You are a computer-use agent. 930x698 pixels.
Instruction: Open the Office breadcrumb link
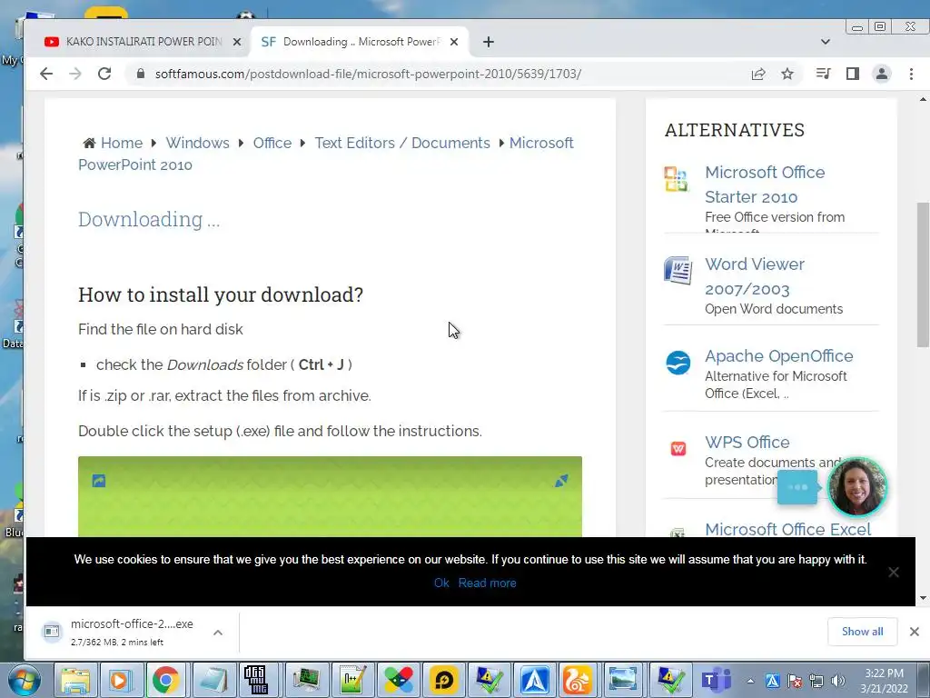(272, 143)
